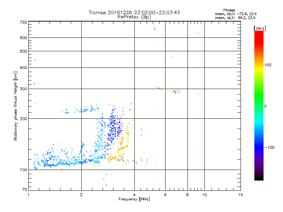
Task: Click the y-axis tick label '400'
Action: click(x=23, y=67)
